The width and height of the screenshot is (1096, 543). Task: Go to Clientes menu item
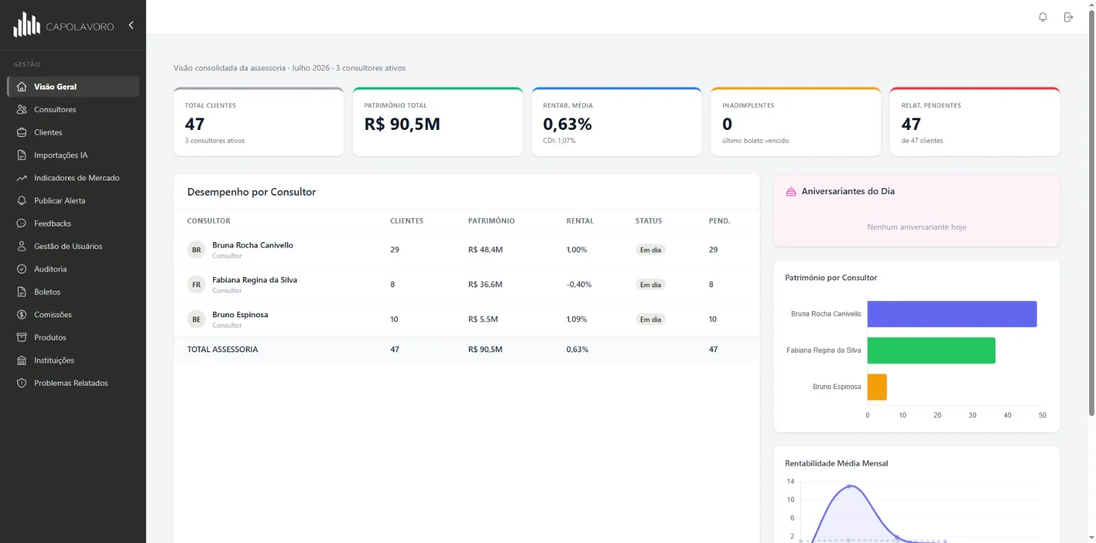click(73, 132)
